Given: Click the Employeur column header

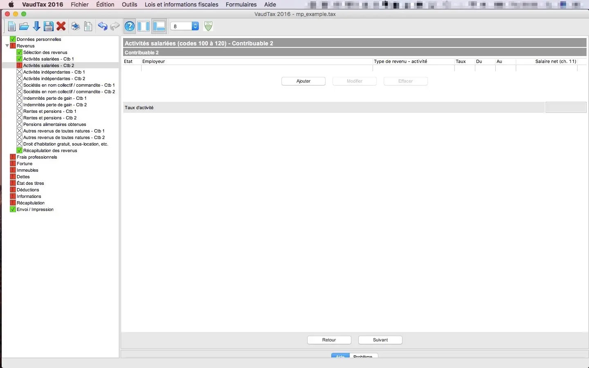Looking at the screenshot, I should (x=256, y=61).
